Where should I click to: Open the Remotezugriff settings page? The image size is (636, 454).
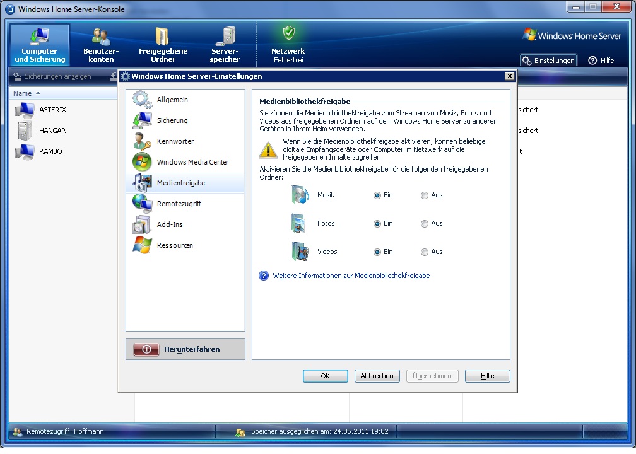click(185, 204)
